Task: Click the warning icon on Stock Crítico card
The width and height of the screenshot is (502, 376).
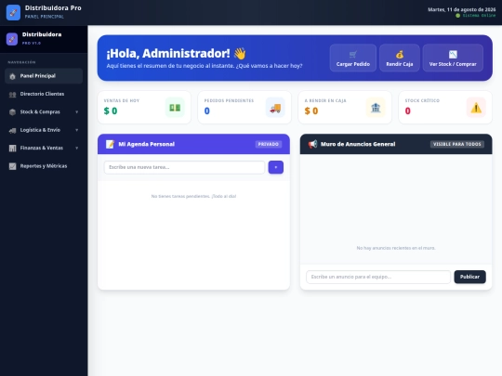Action: tap(476, 108)
